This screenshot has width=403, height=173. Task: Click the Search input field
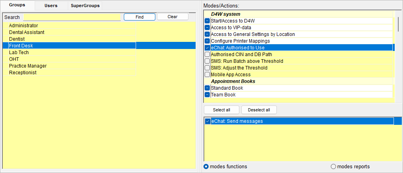pos(72,17)
